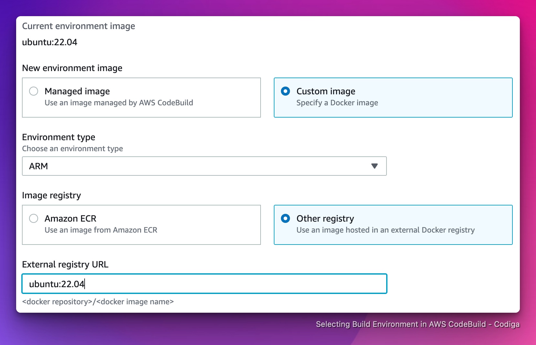The width and height of the screenshot is (536, 345).
Task: Select the Custom image radio button
Action: coord(285,91)
